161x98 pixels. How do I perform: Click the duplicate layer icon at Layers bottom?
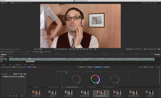coord(11,96)
